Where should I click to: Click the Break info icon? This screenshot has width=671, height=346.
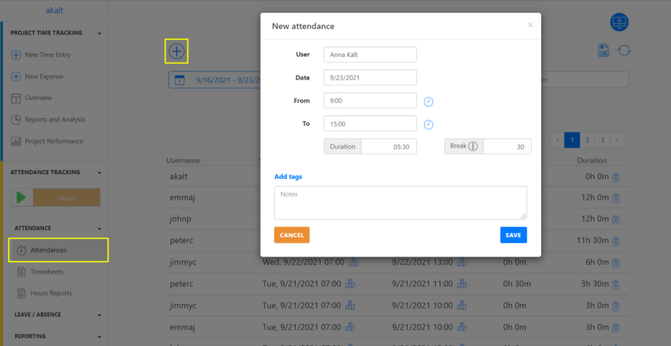(x=473, y=147)
